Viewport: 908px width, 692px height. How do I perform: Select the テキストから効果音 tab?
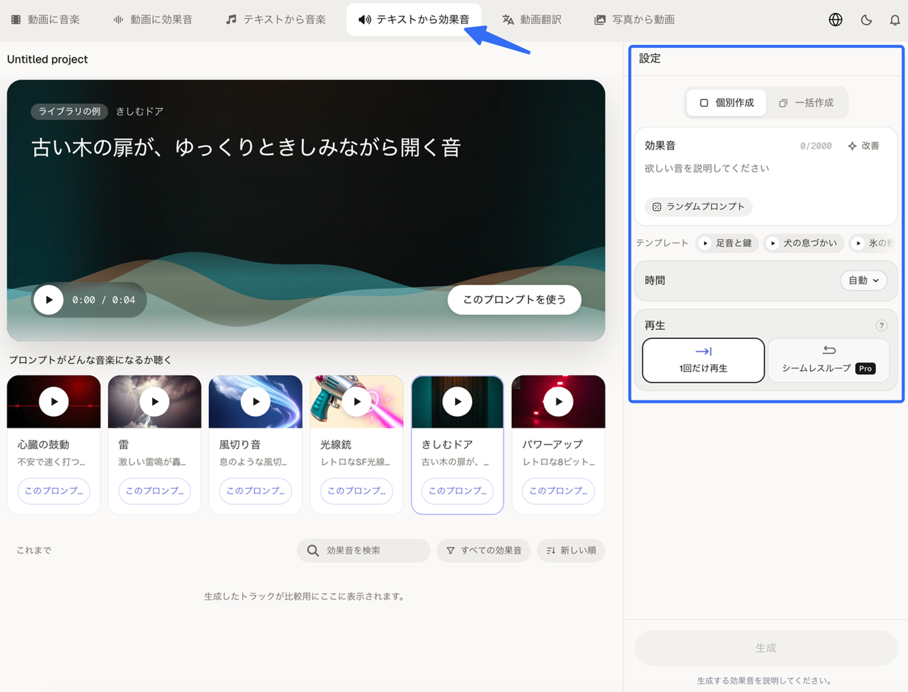point(414,20)
